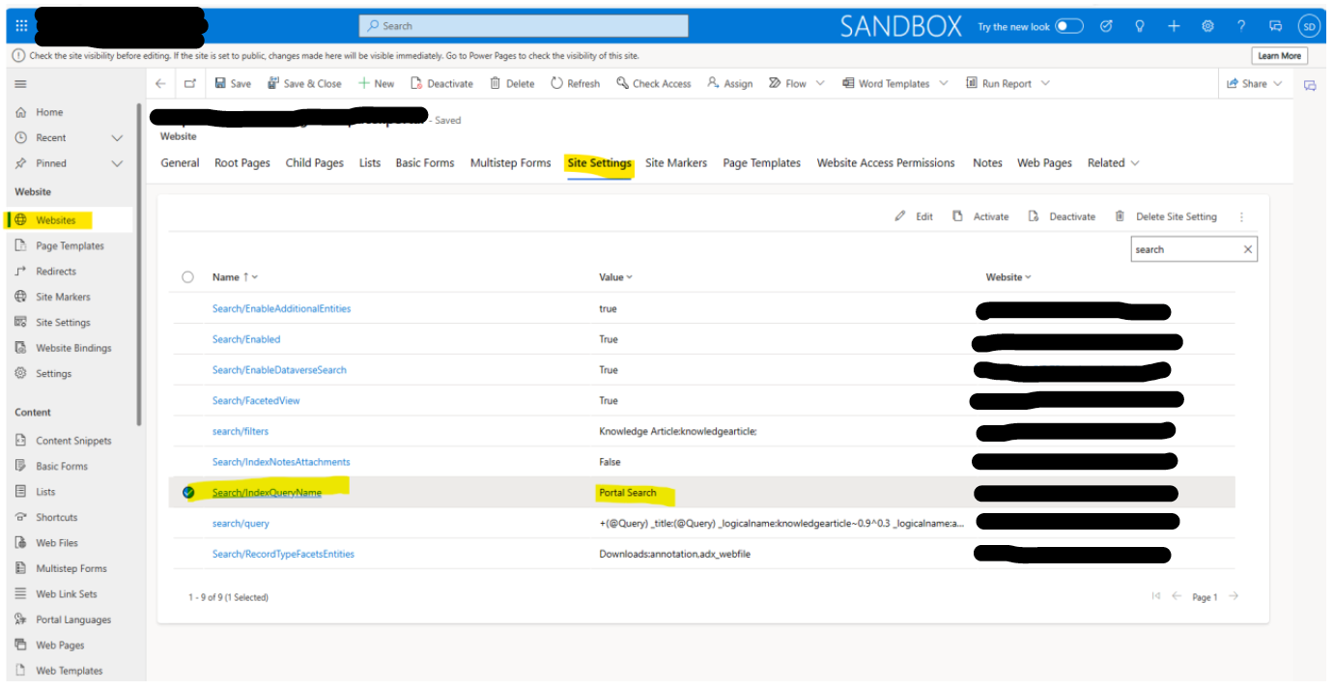Open Portal Languages in the sidebar
This screenshot has width=1334, height=689.
click(x=73, y=619)
